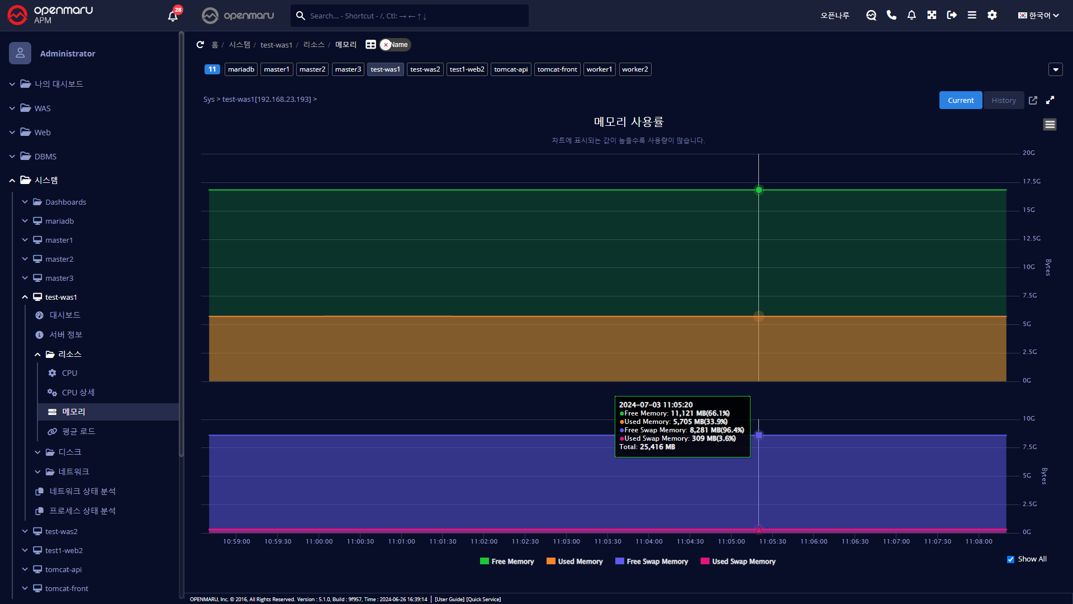Uncheck the Show All checkbox

click(1010, 559)
